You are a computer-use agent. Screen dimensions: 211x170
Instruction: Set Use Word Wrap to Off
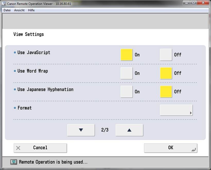coord(166,73)
